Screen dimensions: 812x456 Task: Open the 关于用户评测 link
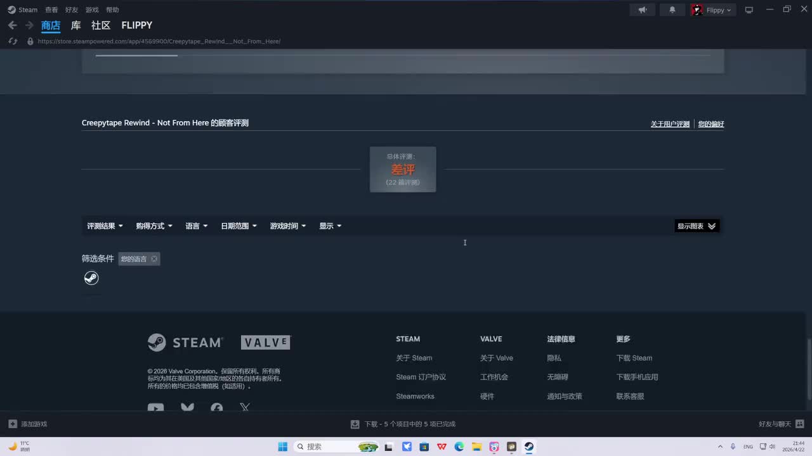670,124
